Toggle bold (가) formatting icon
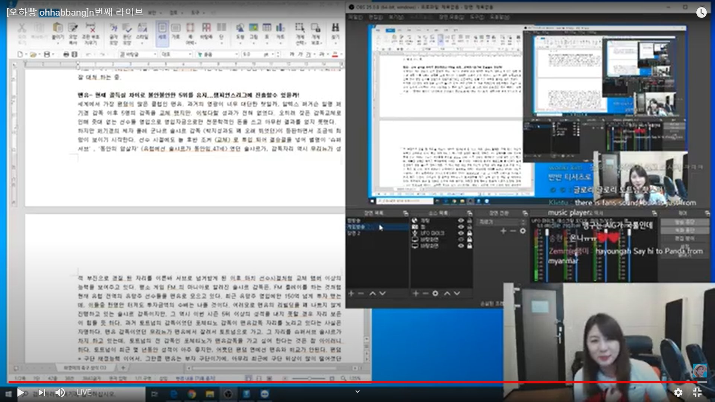 tap(292, 54)
